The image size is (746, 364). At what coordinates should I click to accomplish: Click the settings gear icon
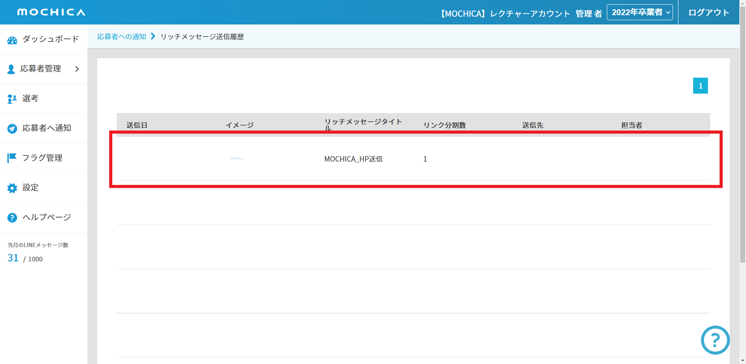tap(12, 188)
